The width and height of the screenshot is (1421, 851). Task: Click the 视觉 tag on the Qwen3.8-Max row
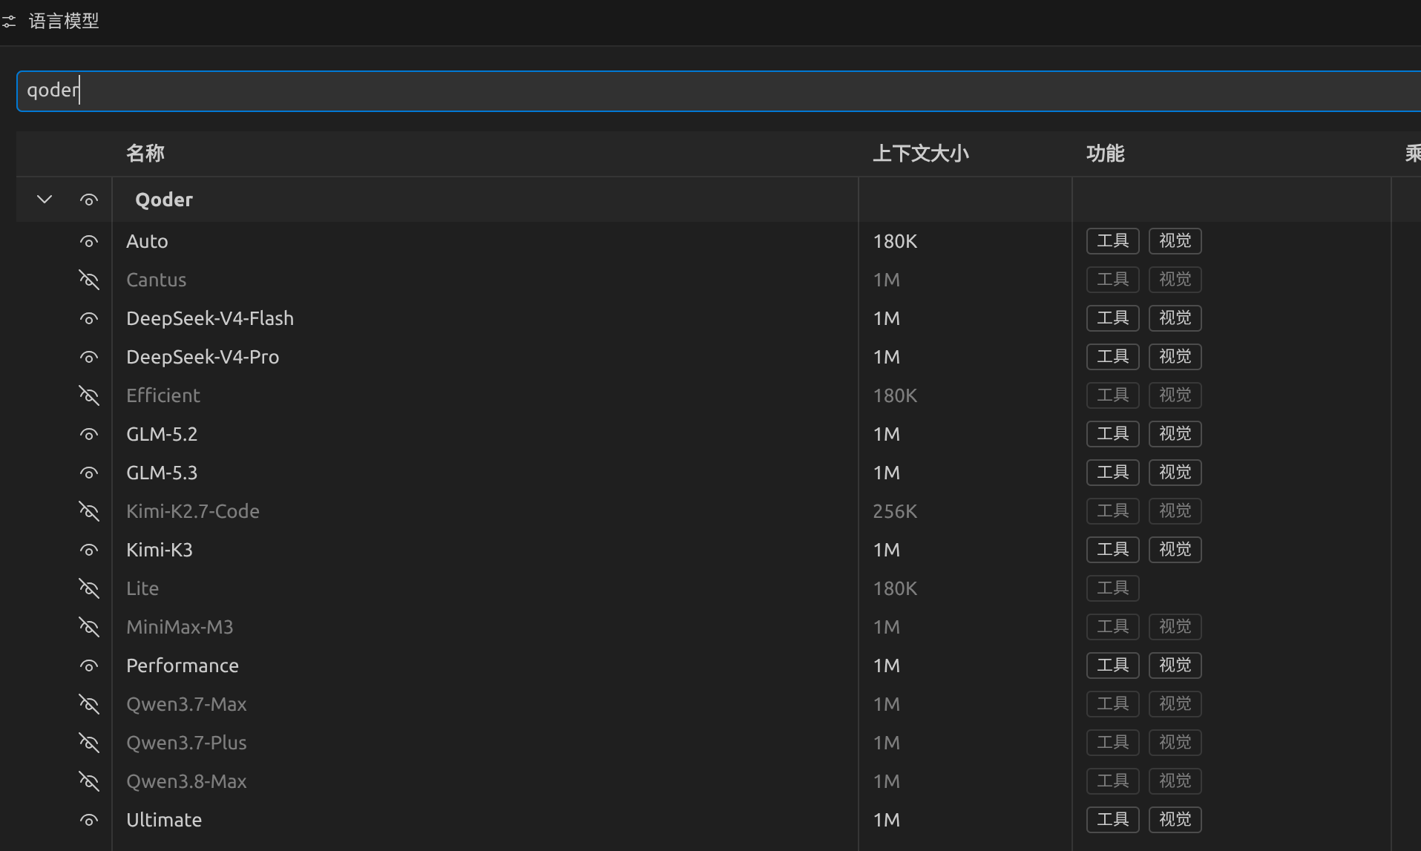point(1175,781)
